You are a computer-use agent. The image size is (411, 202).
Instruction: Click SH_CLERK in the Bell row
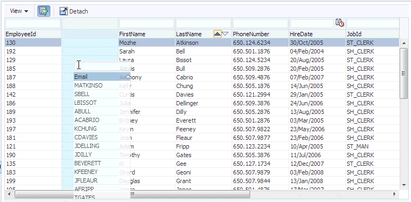[361, 51]
